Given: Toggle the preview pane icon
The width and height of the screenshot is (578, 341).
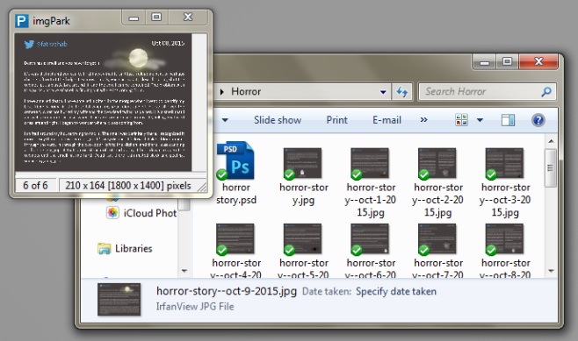Looking at the screenshot, I should 508,120.
